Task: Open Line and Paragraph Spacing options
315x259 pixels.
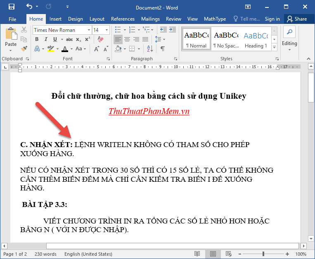Action: [x=160, y=39]
